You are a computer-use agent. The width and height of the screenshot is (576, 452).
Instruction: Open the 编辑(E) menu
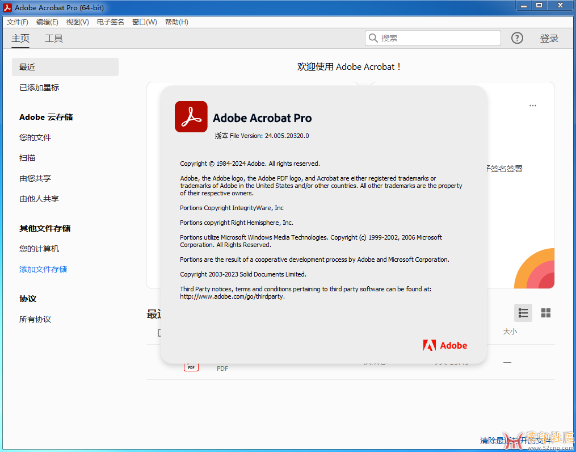pos(47,22)
